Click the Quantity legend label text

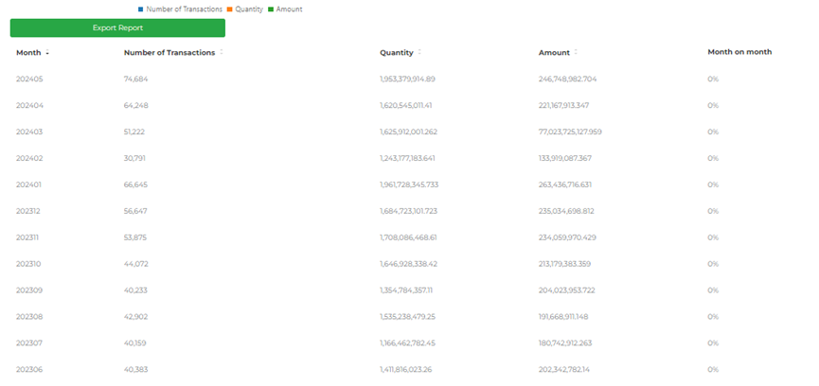[x=249, y=9]
